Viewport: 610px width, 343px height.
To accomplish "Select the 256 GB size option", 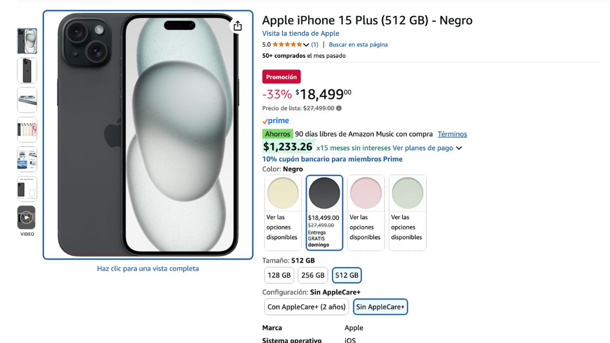I will [313, 275].
